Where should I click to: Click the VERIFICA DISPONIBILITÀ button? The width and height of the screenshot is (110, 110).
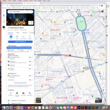20,42
